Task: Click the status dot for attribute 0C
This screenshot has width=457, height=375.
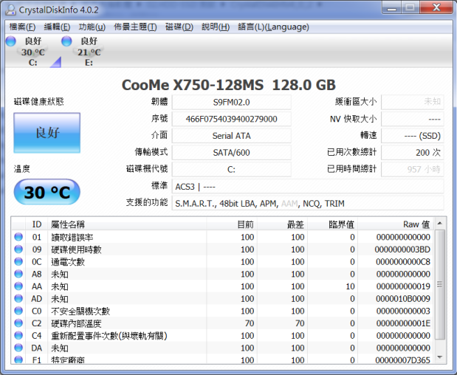Action: (x=18, y=261)
